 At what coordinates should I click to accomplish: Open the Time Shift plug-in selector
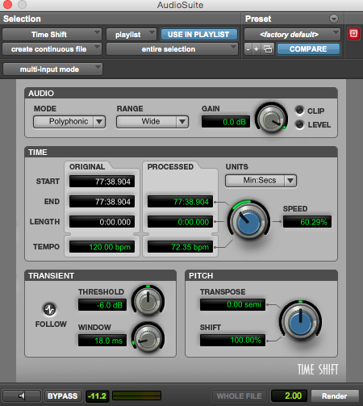tap(52, 35)
